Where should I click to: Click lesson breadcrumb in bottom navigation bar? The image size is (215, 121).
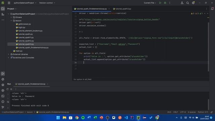pyautogui.click(x=30, y=112)
